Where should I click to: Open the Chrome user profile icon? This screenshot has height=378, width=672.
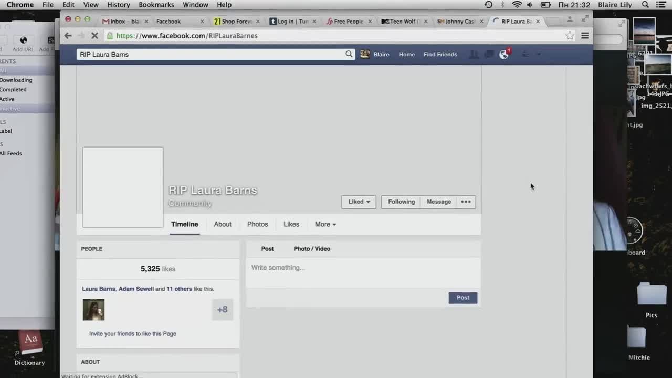[570, 19]
